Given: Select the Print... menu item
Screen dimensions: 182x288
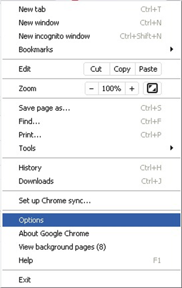Looking at the screenshot, I should (x=91, y=135).
